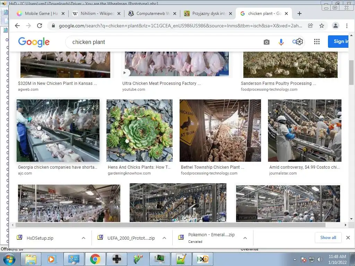Expand options for HxDSetup.zip download

84,238
